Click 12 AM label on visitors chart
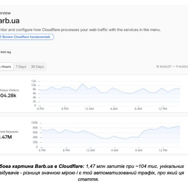The width and height of the screenshot is (188, 188). coord(89,109)
